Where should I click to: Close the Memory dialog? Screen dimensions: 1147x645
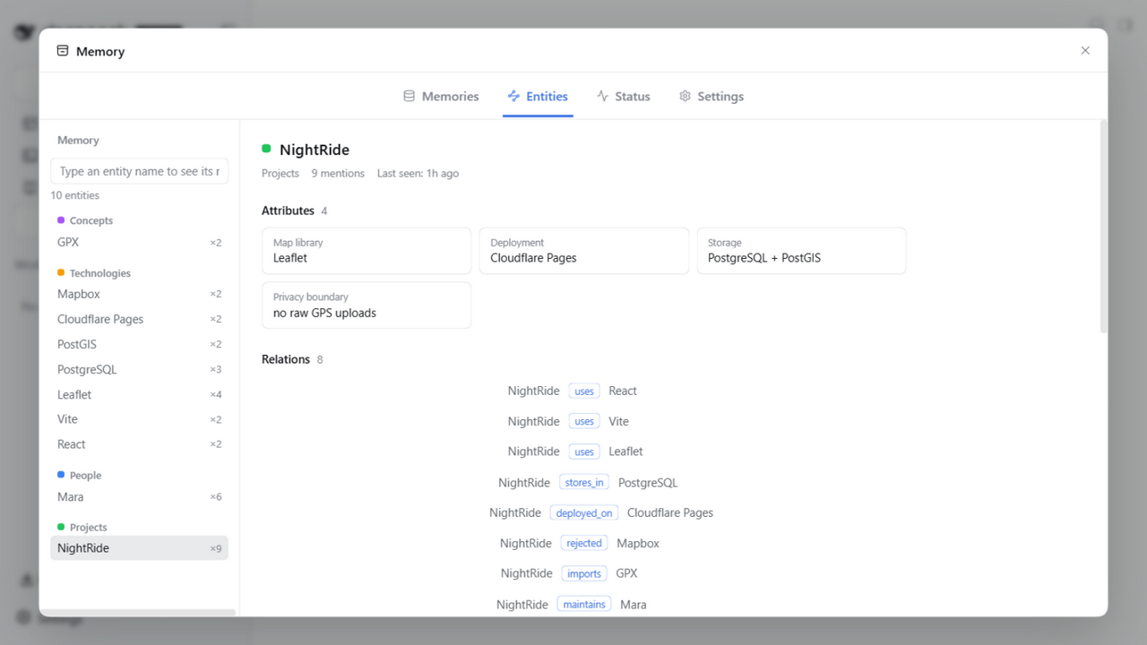tap(1085, 51)
